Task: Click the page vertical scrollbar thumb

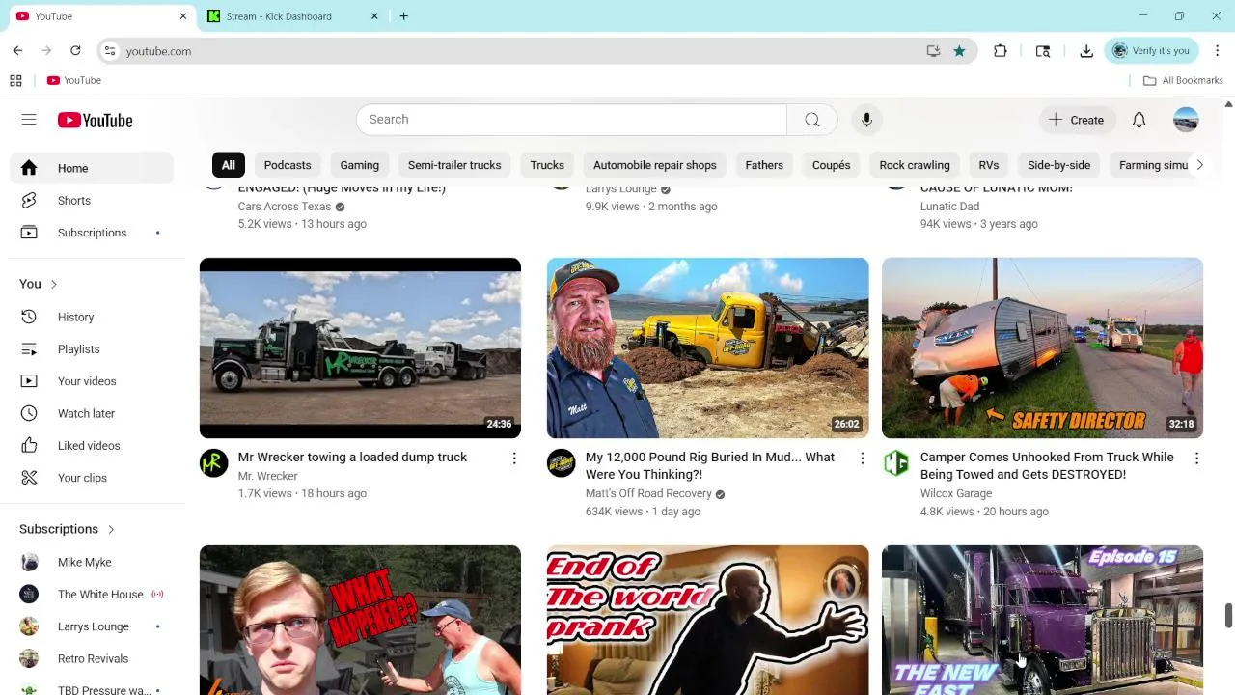Action: pos(1228,616)
